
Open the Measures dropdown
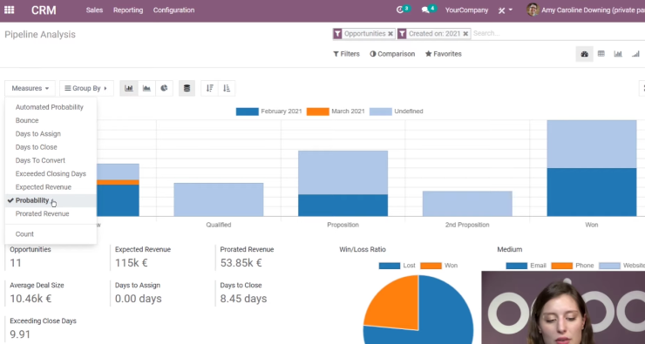[x=30, y=88]
